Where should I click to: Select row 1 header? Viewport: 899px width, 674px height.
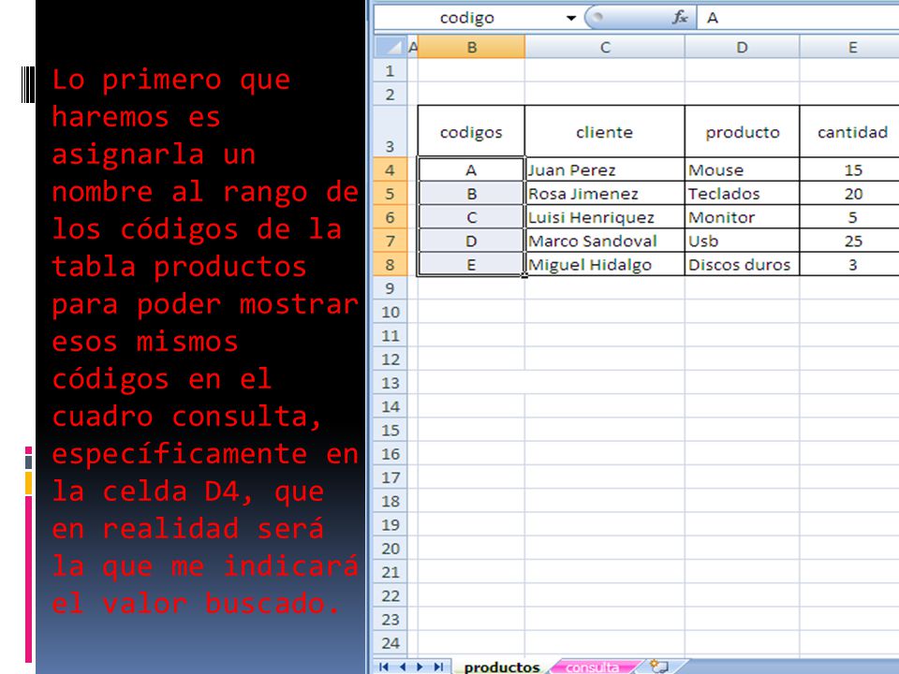[391, 70]
